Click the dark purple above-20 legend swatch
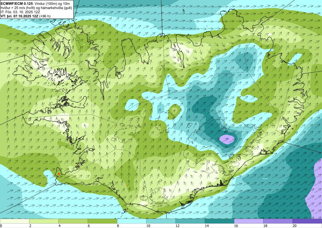Image resolution: width=322 pixels, height=228 pixels. (307, 221)
